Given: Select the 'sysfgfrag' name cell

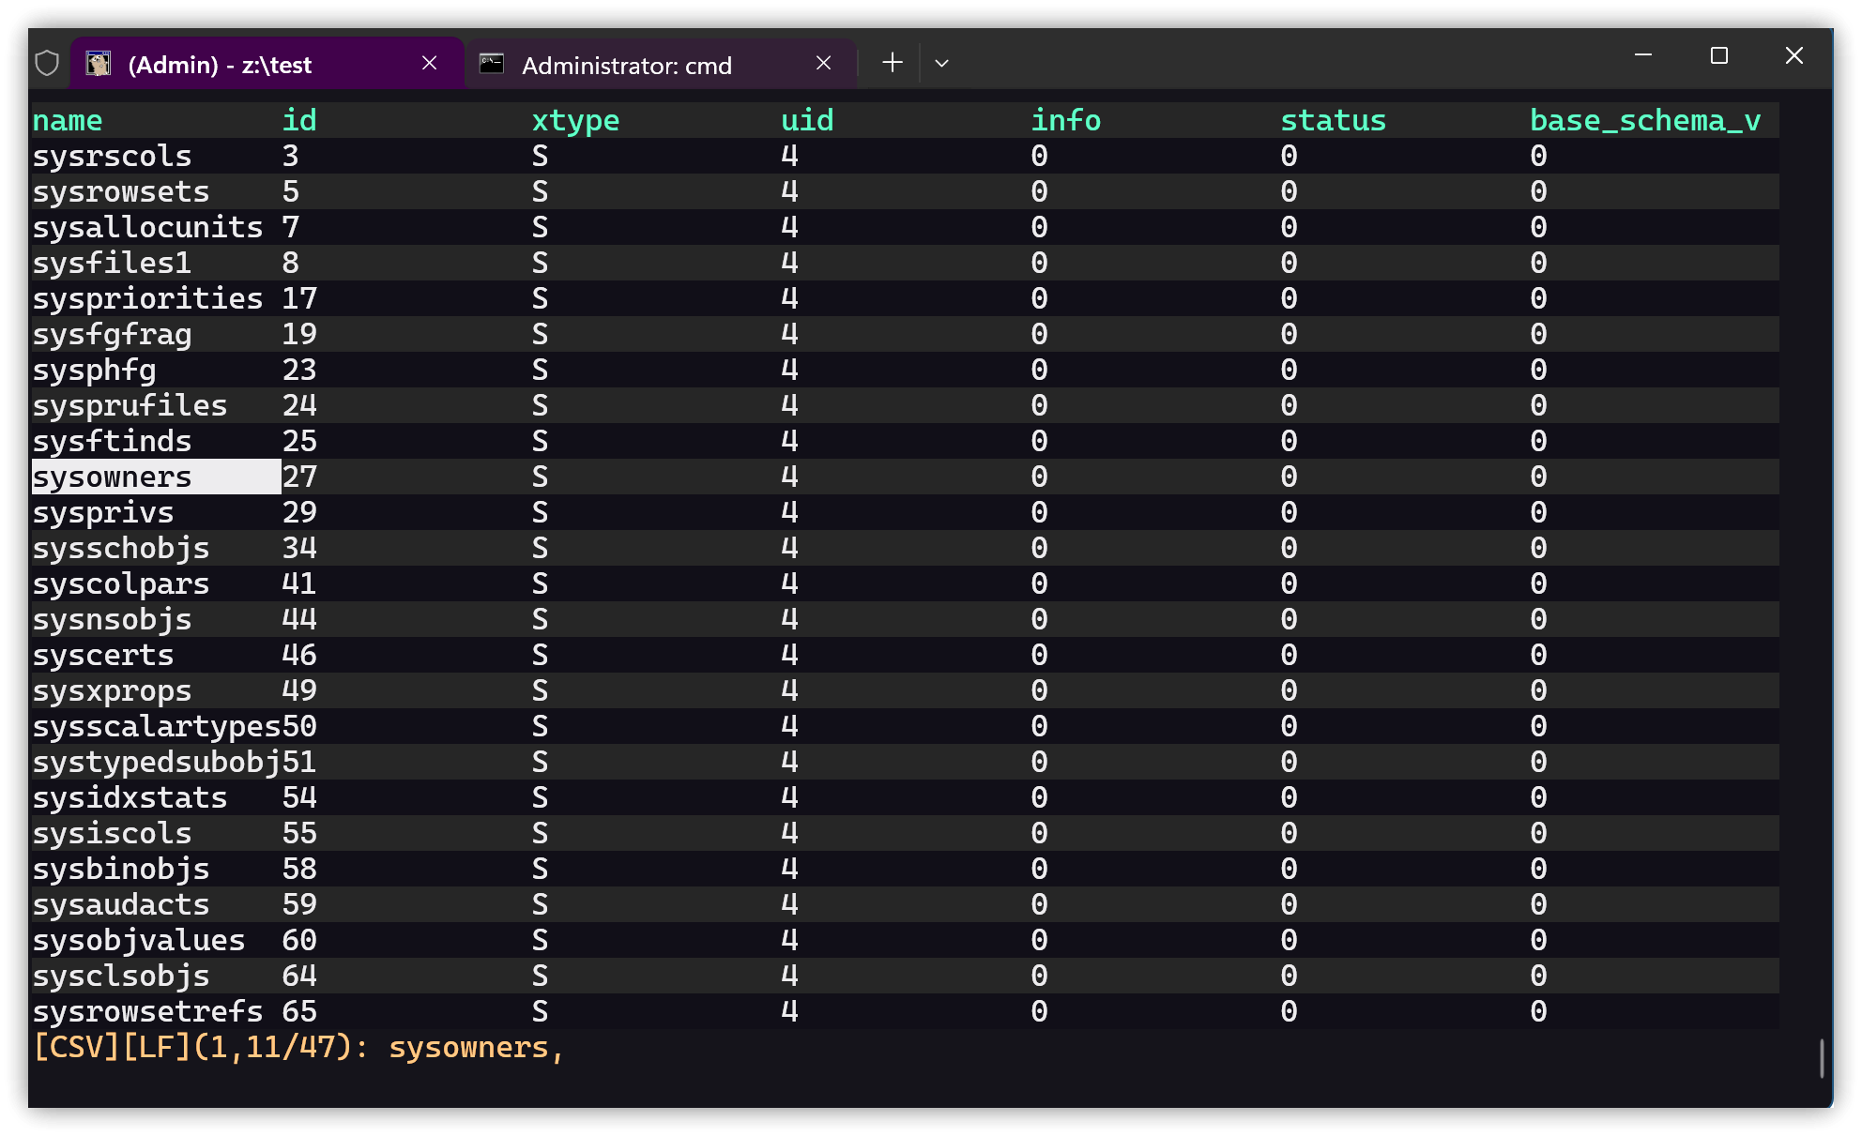Looking at the screenshot, I should [112, 334].
